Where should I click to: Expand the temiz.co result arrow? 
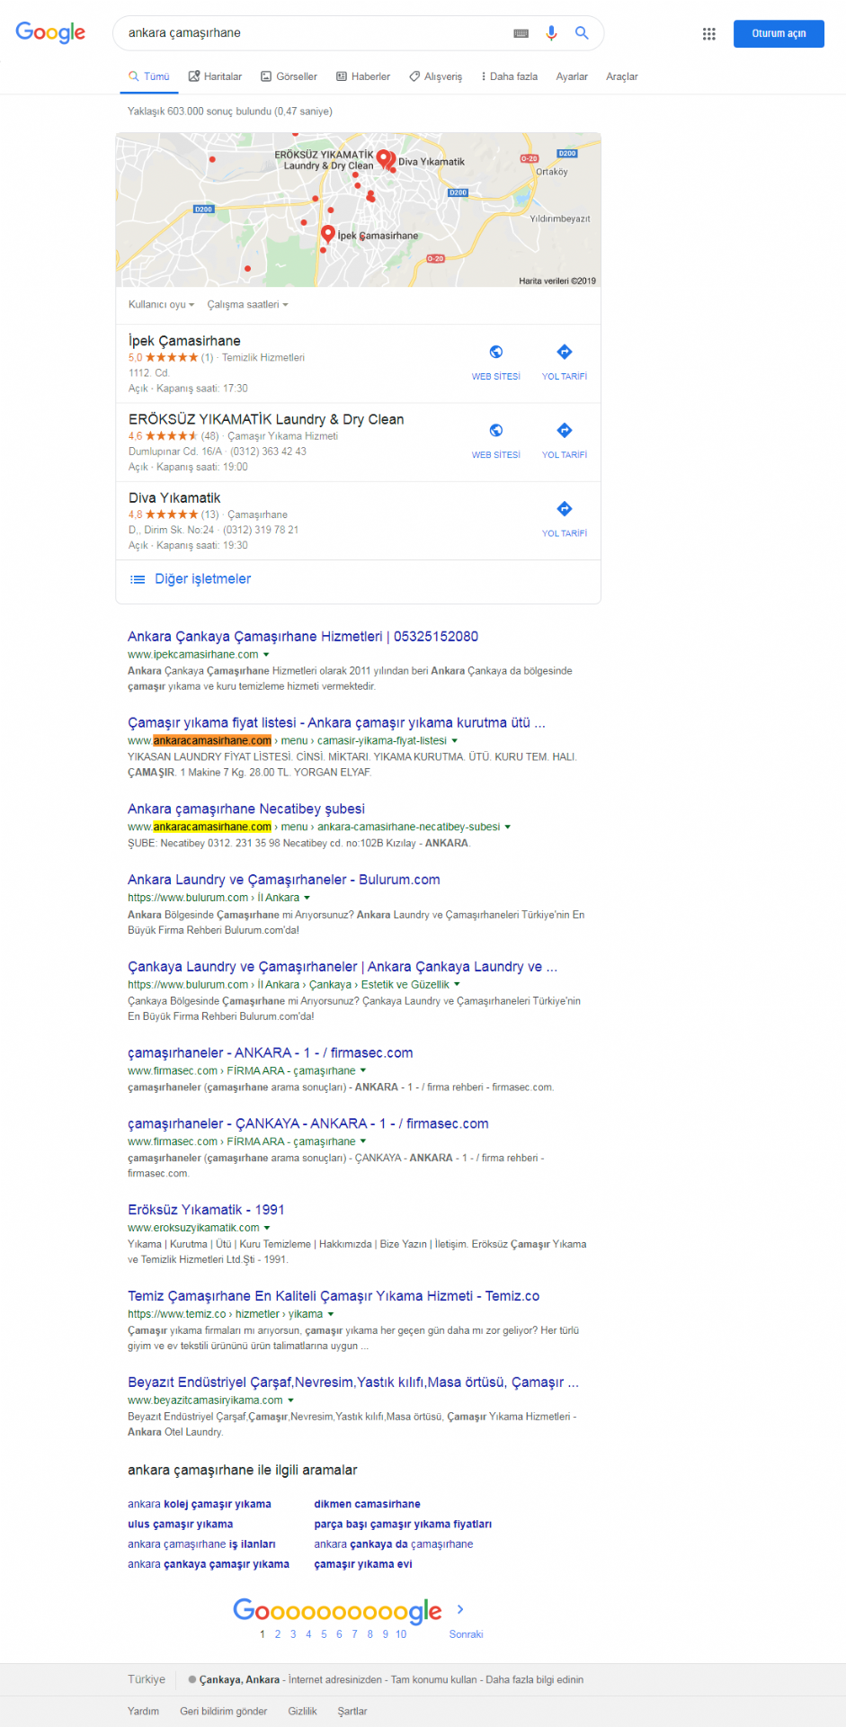point(331,1314)
